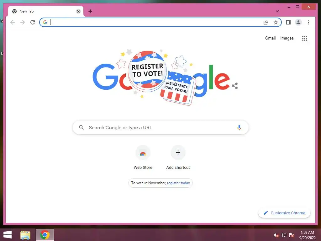Maximize the Chrome window
This screenshot has height=241, width=321.
coord(297,7)
